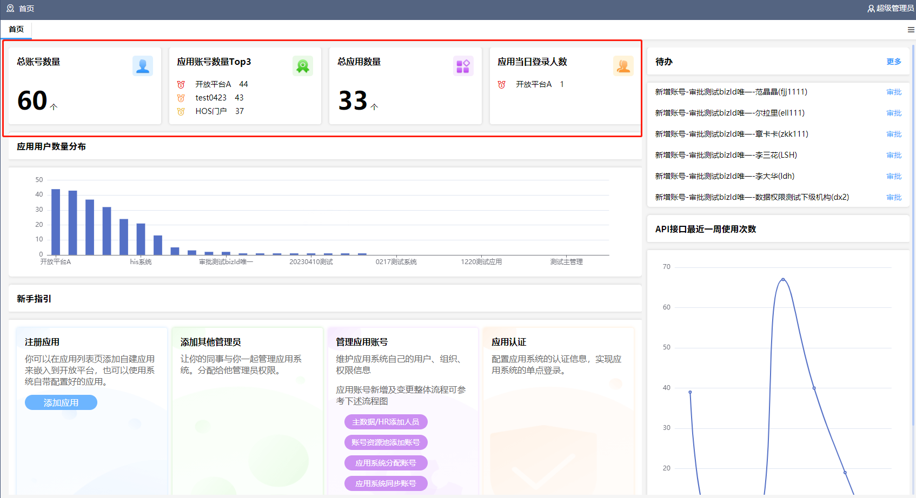This screenshot has width=916, height=498.
Task: Click the 应用系统同步账号 button
Action: (386, 483)
